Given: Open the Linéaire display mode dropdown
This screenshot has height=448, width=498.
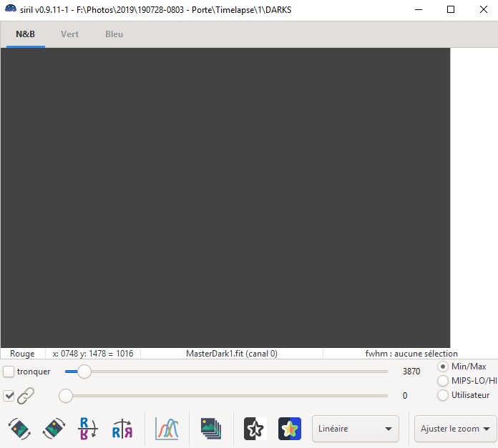Looking at the screenshot, I should (356, 429).
